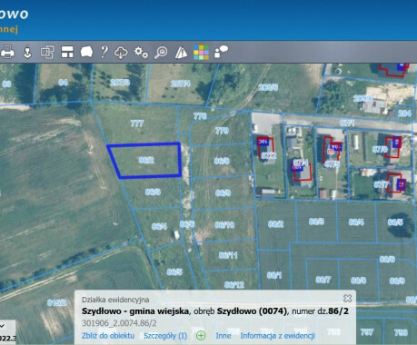
Task: Click the highlighted parcel labeled 86/2
Action: point(146,160)
